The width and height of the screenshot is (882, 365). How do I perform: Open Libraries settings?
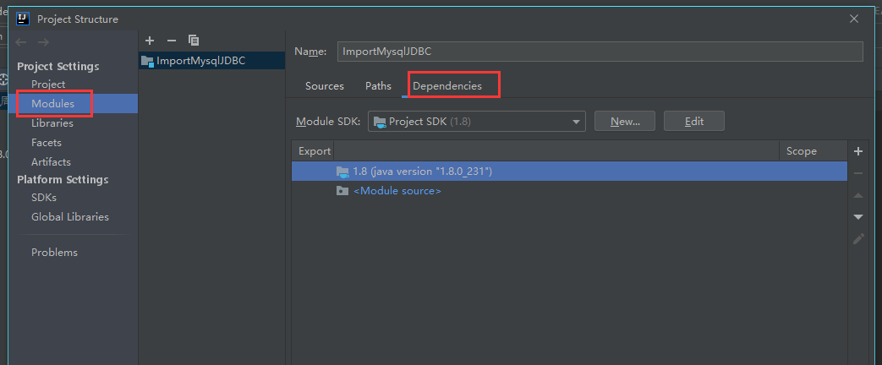[52, 123]
